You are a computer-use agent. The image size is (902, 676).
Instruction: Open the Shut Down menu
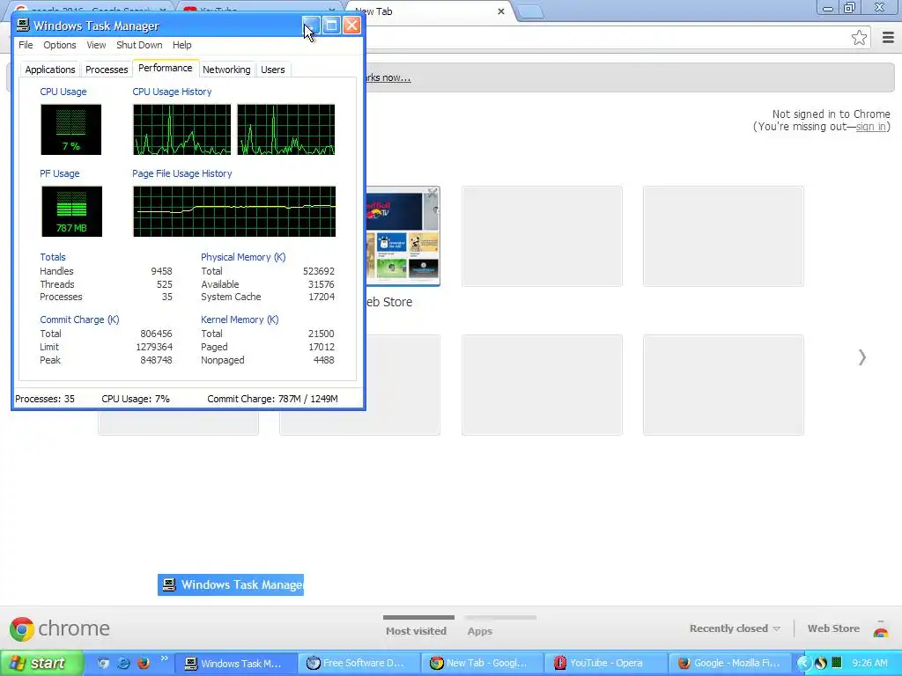point(139,45)
